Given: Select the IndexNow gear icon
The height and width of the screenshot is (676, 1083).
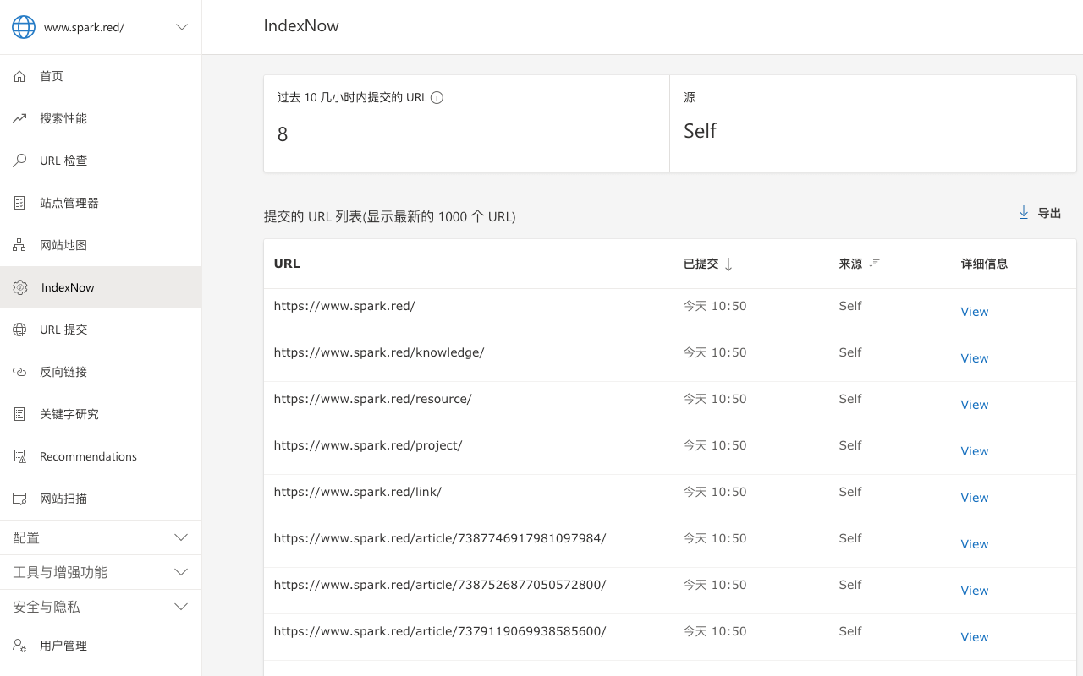Looking at the screenshot, I should coord(19,287).
